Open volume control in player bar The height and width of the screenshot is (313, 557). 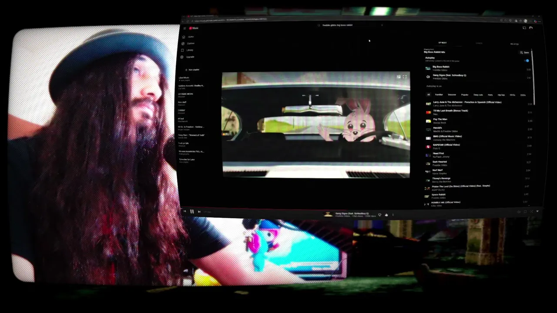click(x=519, y=212)
